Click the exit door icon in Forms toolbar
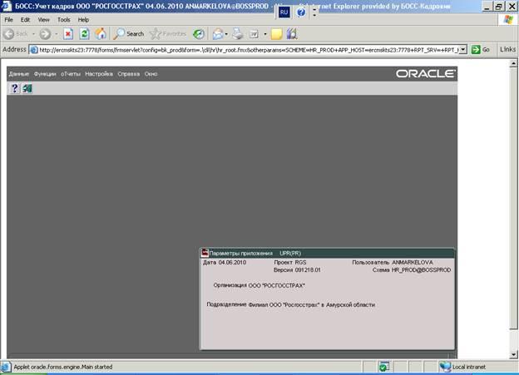The width and height of the screenshot is (519, 375). (27, 89)
